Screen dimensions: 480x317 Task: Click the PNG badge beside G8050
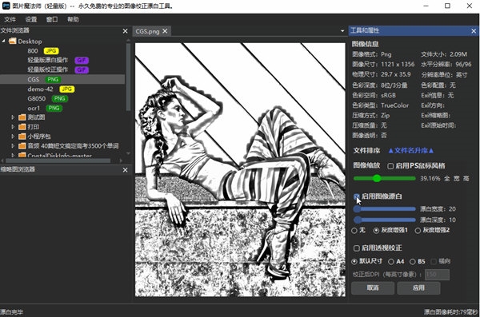click(60, 98)
